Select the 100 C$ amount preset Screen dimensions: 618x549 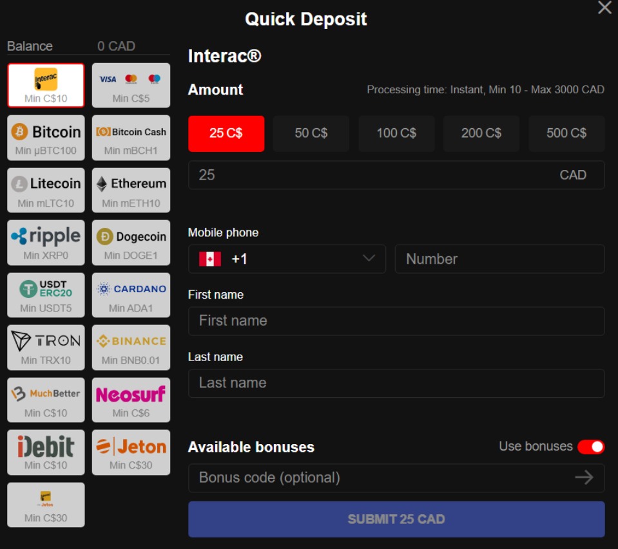pyautogui.click(x=396, y=133)
